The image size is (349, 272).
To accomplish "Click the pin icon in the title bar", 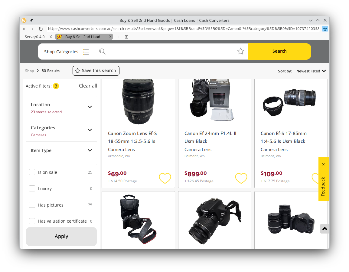I will point(31,20).
